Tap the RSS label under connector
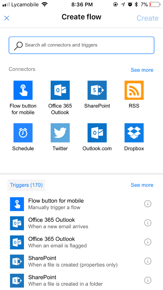163x290 pixels. tap(134, 106)
